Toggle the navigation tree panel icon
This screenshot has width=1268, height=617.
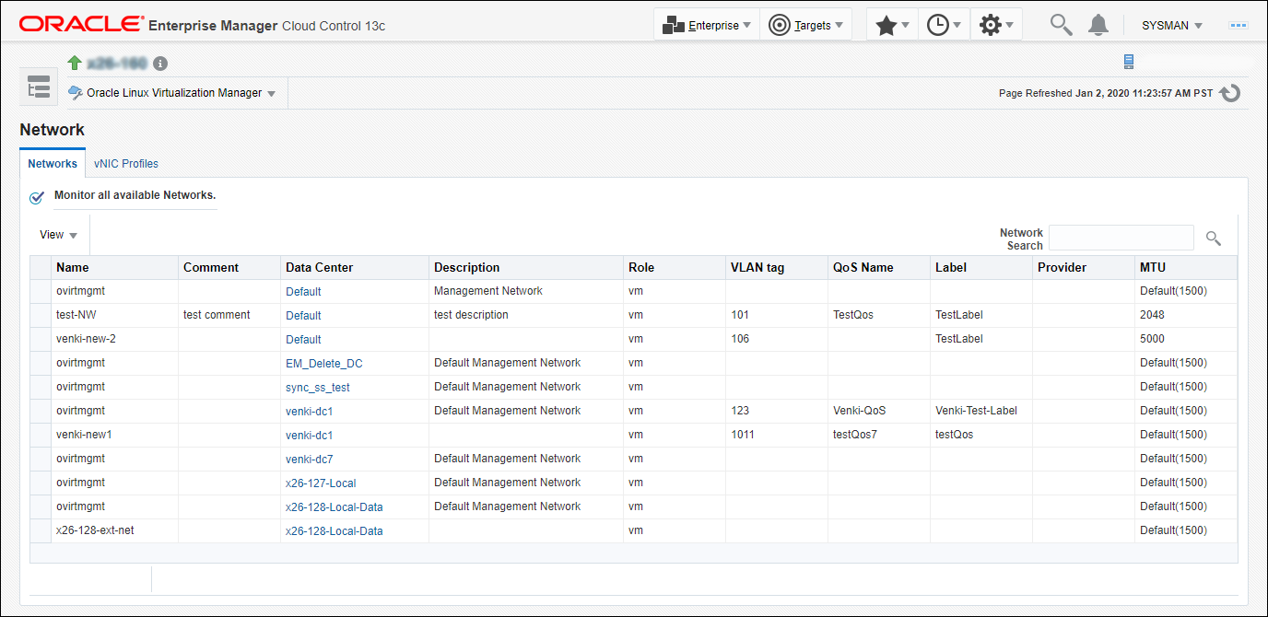(39, 89)
